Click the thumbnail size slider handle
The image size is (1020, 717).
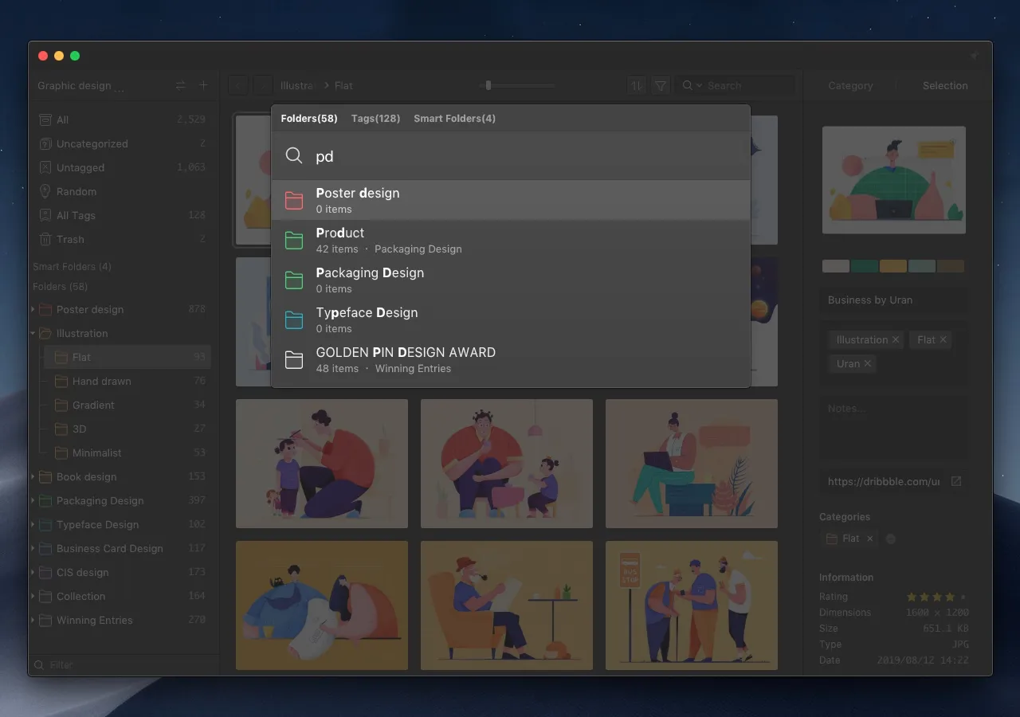pos(488,85)
